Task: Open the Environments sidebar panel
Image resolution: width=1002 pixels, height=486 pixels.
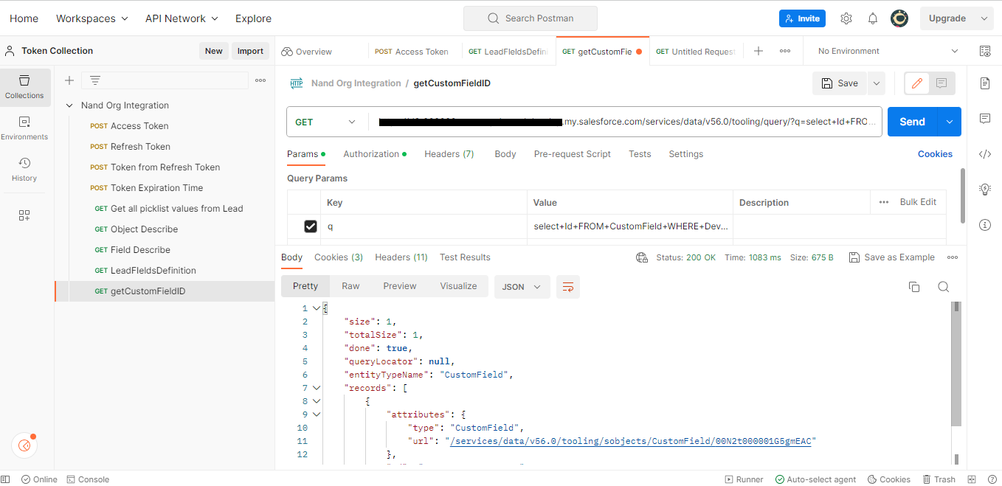Action: click(x=24, y=128)
